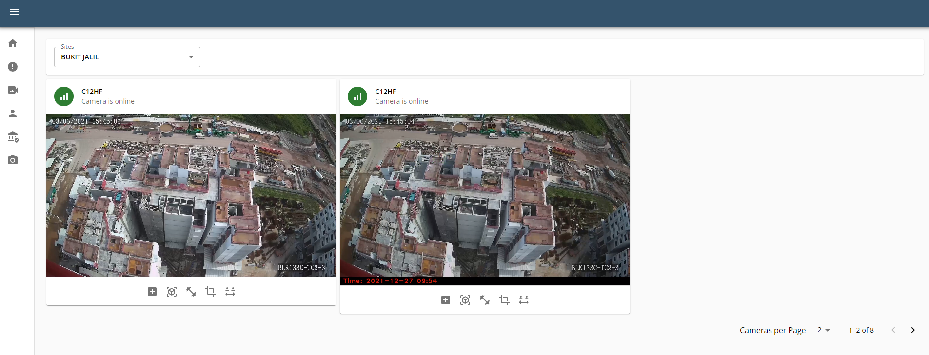Open the alerts exclamation icon in sidebar
929x355 pixels.
click(13, 67)
